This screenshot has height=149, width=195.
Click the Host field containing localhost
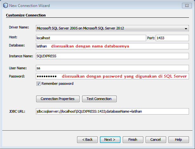coord(91,38)
